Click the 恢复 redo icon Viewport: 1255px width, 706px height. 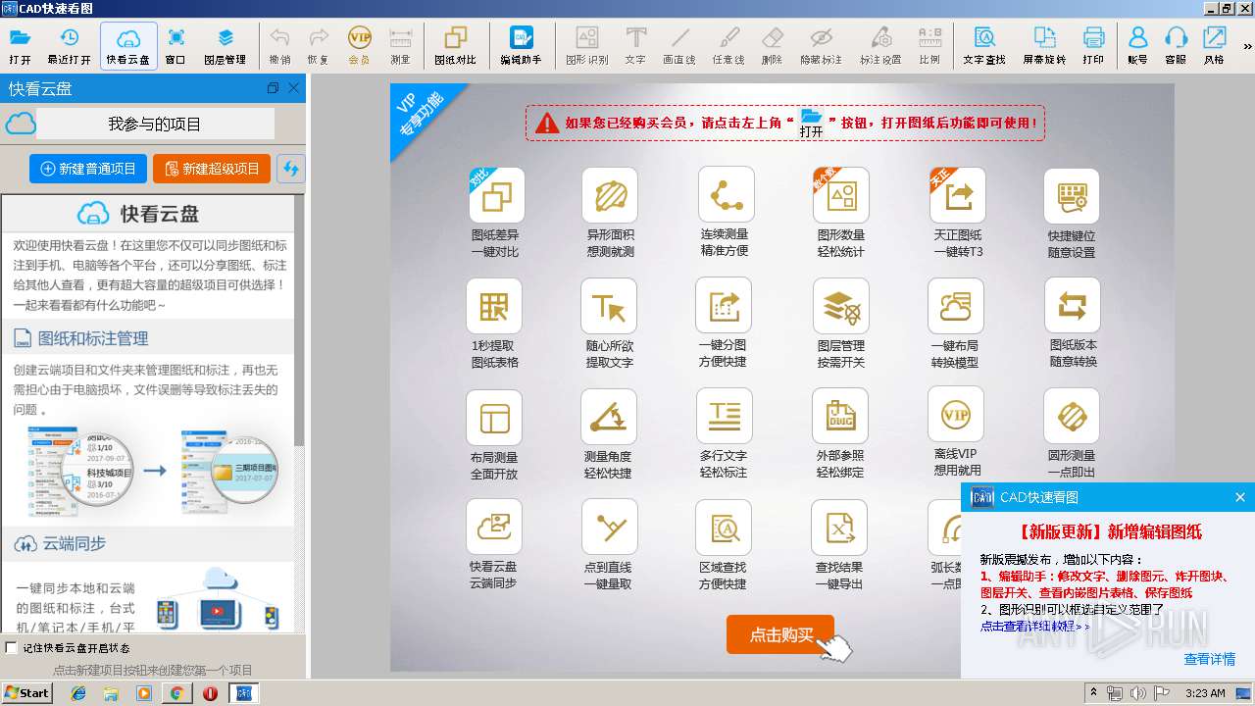click(319, 45)
